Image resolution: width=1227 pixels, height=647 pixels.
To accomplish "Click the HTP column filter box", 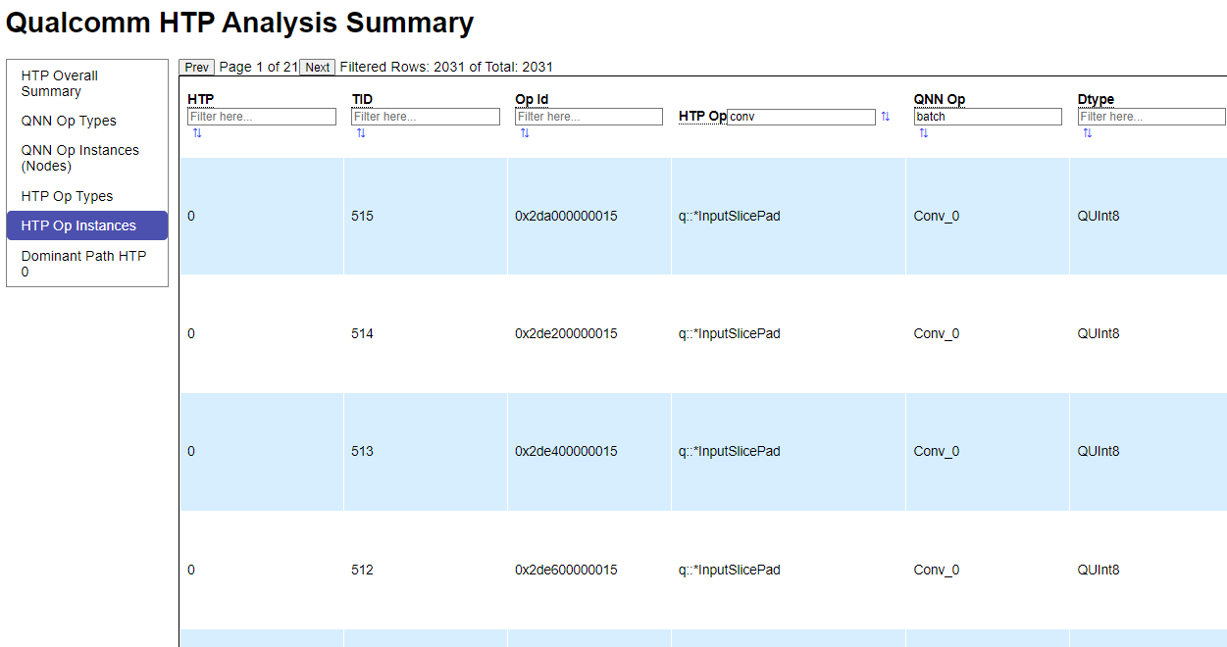I will pos(262,116).
